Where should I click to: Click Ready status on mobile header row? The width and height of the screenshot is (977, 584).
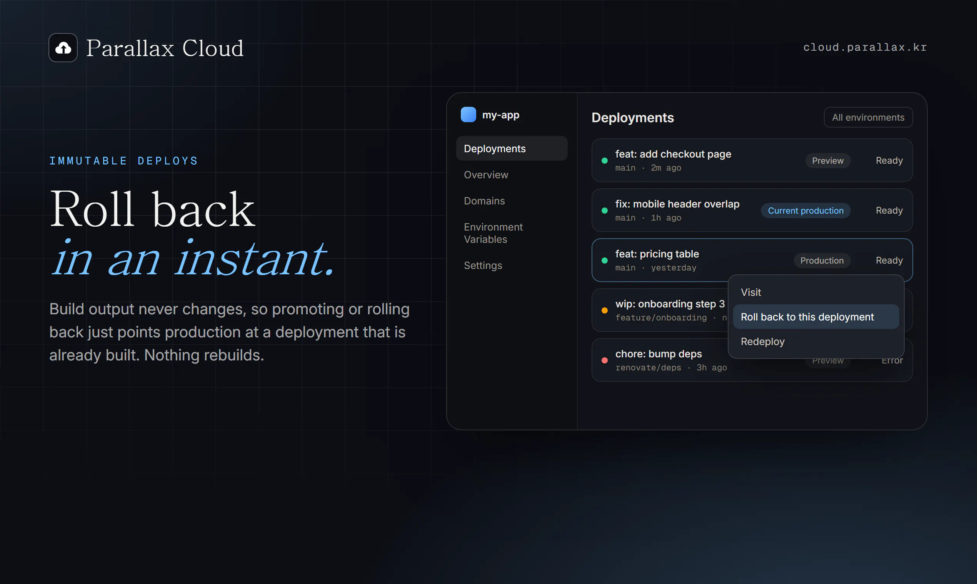889,211
